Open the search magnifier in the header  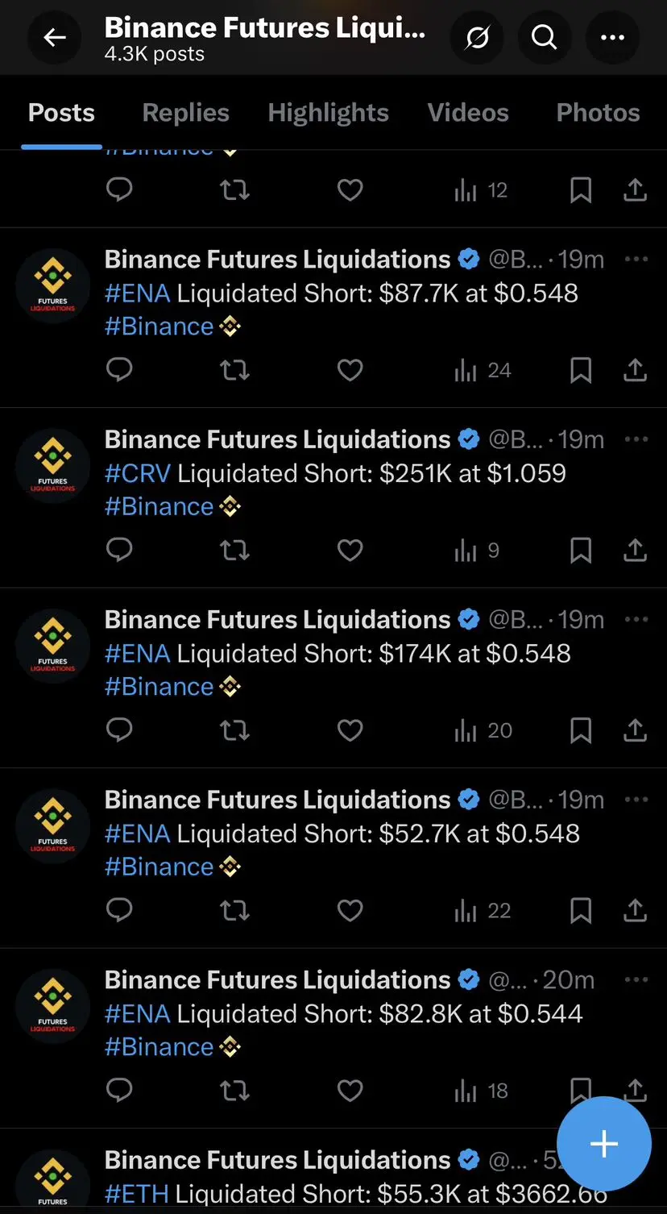[x=545, y=37]
